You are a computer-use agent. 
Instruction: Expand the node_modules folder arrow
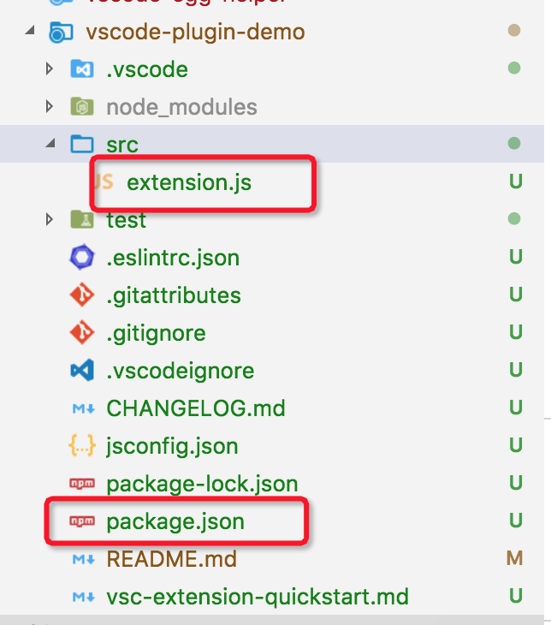point(50,107)
